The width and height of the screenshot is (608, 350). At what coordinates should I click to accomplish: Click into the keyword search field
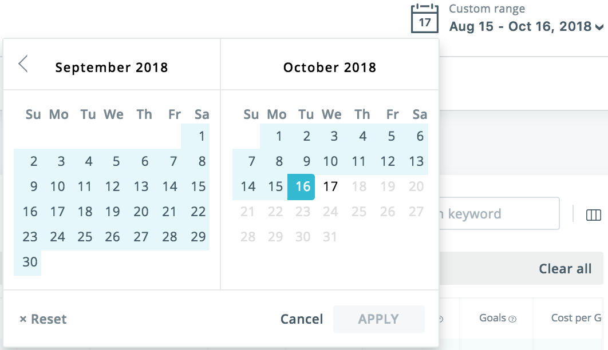coord(498,214)
